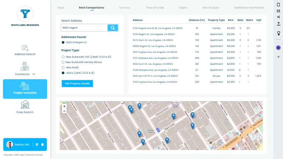283x159 pixels.
Task: Click the Rent column header
Action: 231,20
